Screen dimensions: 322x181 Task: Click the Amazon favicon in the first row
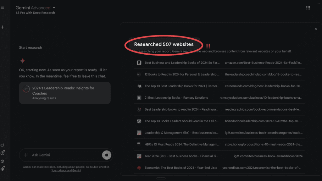[x=139, y=63]
